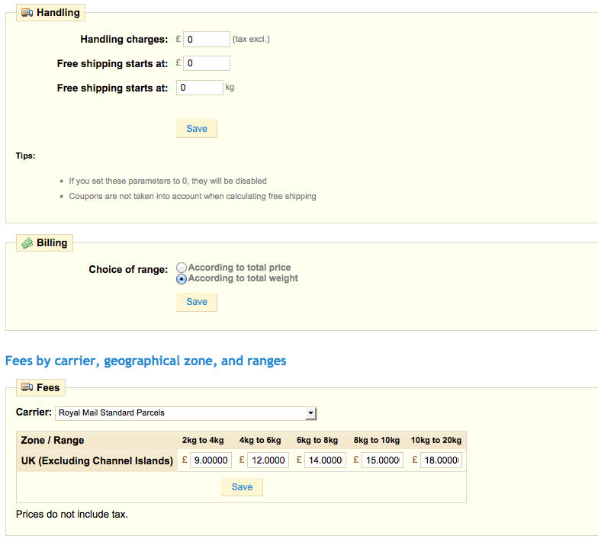598x539 pixels.
Task: Edit the 2kg to 4kg fee
Action: pyautogui.click(x=211, y=460)
